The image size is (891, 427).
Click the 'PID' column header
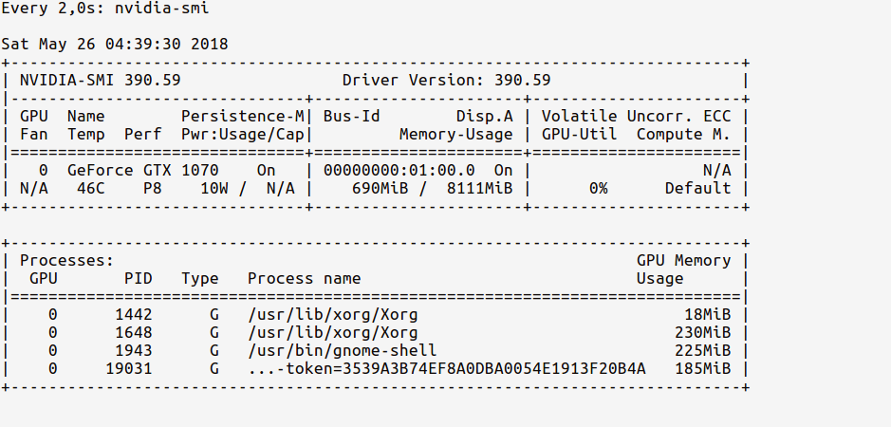[x=139, y=279]
